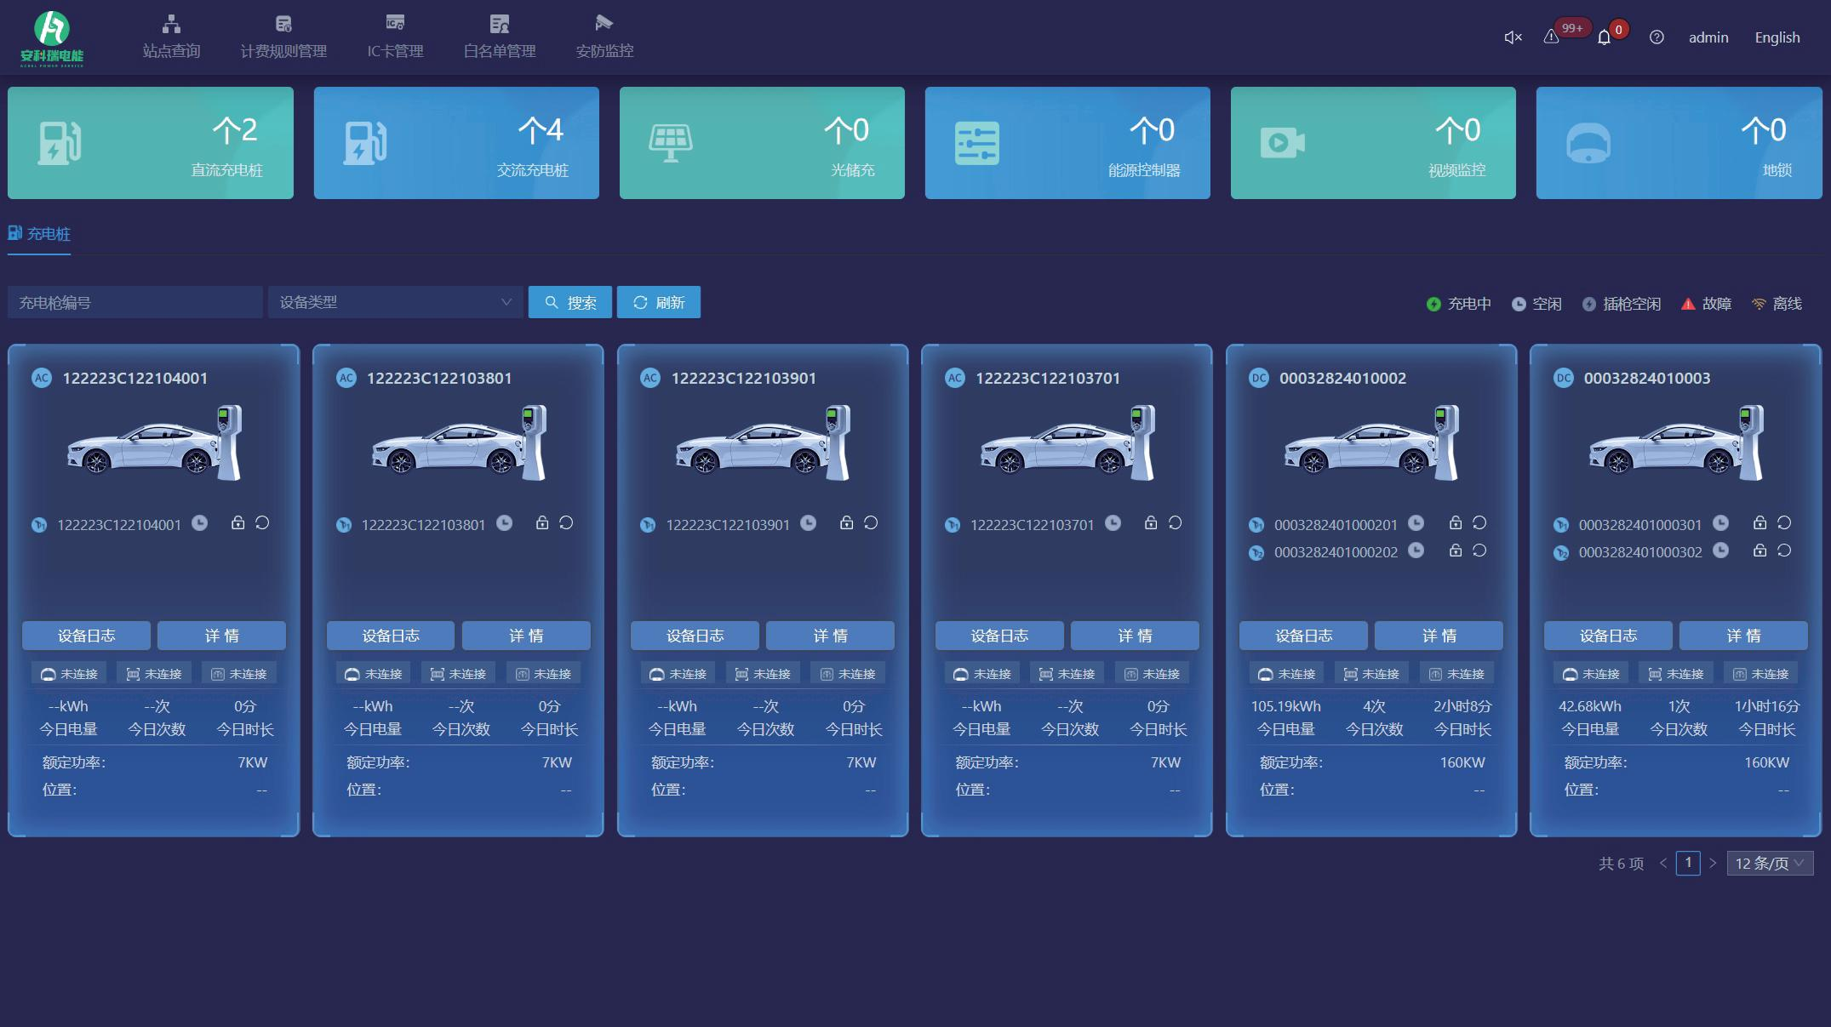
Task: Click lock icon for gun 122223C122103901
Action: [846, 522]
